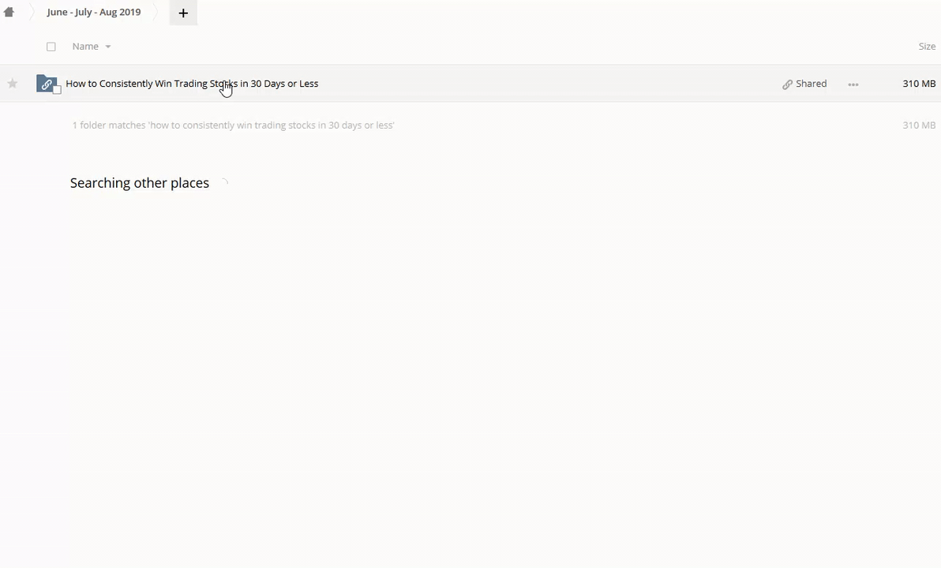Click the chain link icon beside Shared

pos(787,84)
